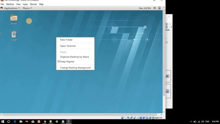Click vertical scrollbar down arrow
The width and height of the screenshot is (220, 124).
[164, 112]
